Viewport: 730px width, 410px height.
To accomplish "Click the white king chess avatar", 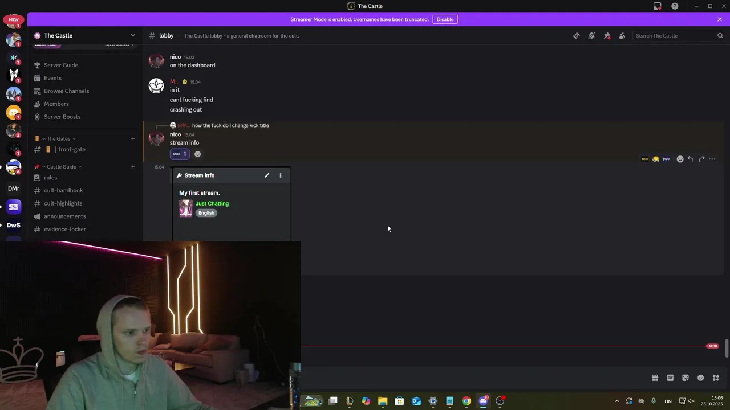I will point(156,86).
